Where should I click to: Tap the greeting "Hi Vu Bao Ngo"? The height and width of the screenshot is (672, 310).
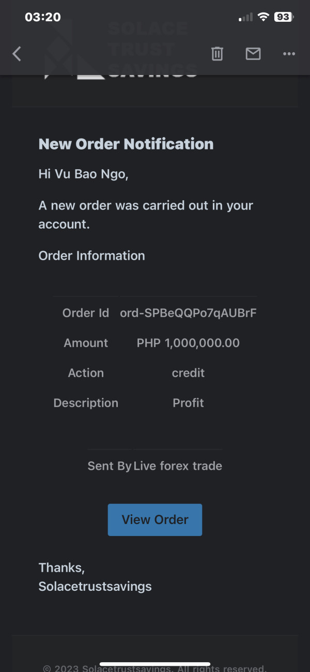coord(83,174)
